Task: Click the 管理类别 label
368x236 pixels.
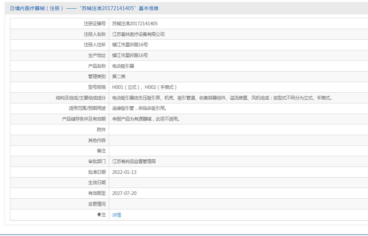Action: point(97,76)
